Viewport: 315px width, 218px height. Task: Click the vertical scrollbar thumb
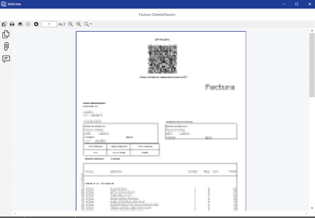312,65
